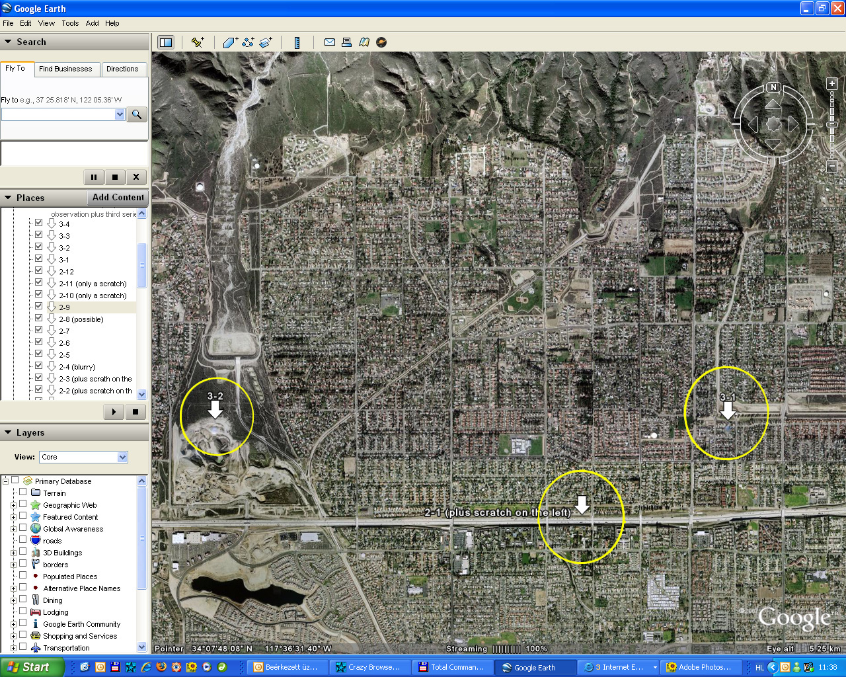Click the Add Placemark pushpin icon

tap(197, 42)
